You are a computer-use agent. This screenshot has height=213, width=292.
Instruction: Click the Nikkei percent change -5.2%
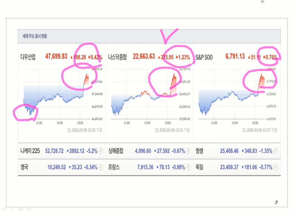click(x=92, y=151)
